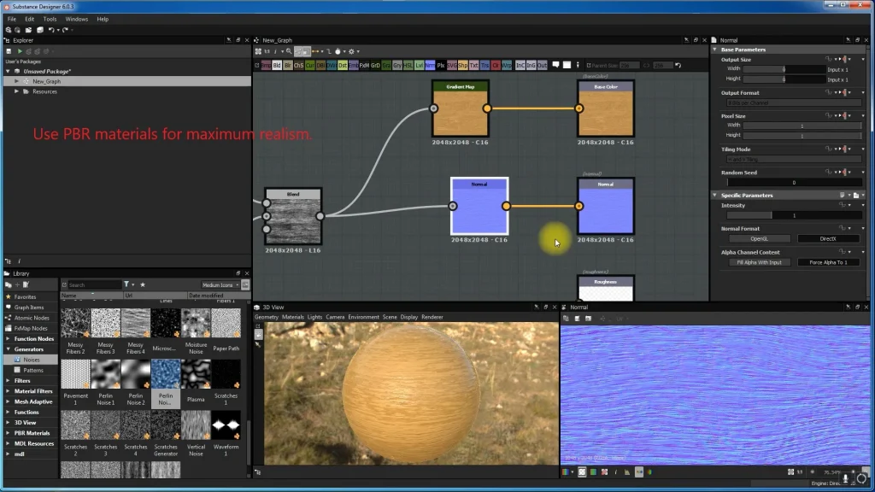Adjust the Output Size Width slider
This screenshot has height=492, width=875.
coord(784,69)
